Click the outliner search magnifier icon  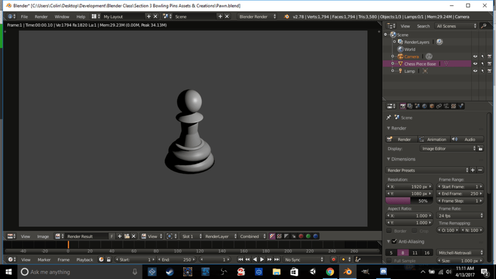(484, 26)
